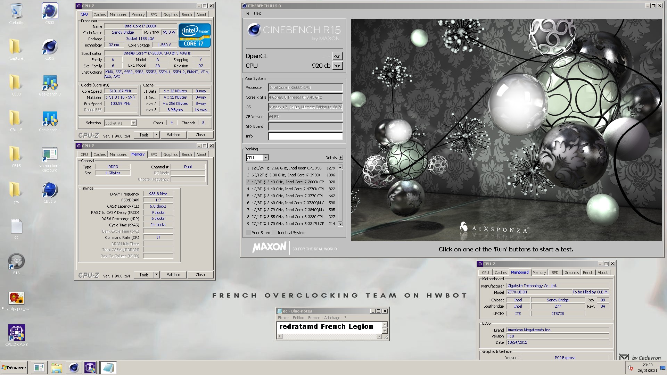Switch to Caches tab in top CPU-Z window

click(x=99, y=15)
